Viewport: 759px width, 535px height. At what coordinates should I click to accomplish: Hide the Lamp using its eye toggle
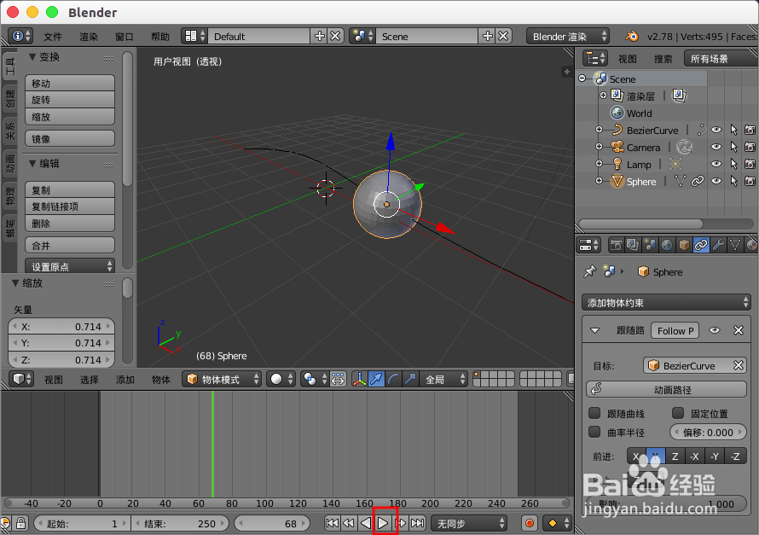716,164
